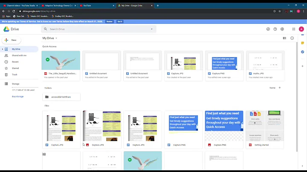The width and height of the screenshot is (307, 172).
Task: Open the Help question mark icon
Action: (x=275, y=29)
